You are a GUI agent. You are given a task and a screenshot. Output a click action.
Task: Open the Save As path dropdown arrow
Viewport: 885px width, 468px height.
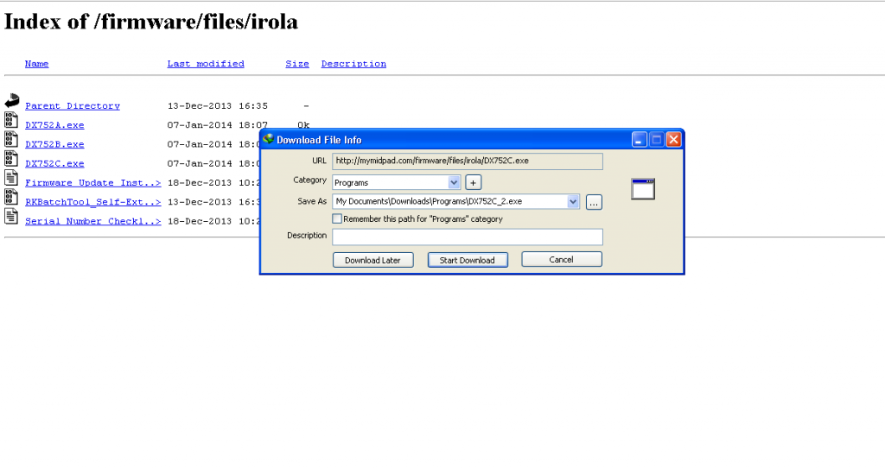pyautogui.click(x=573, y=201)
